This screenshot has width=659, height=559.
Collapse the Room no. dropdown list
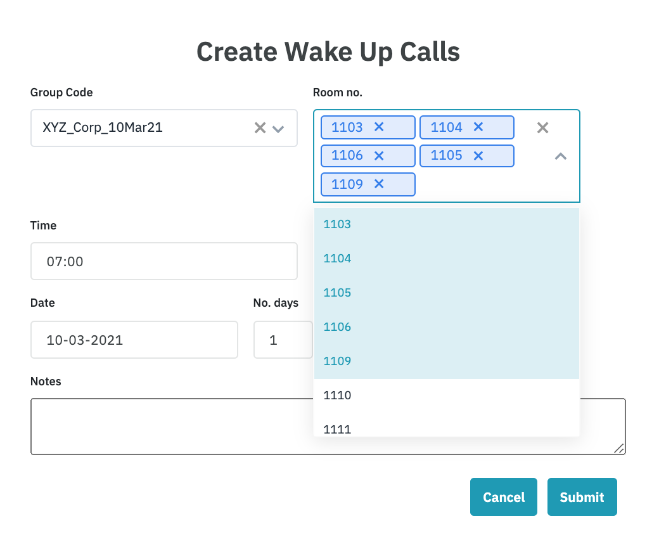click(x=560, y=156)
